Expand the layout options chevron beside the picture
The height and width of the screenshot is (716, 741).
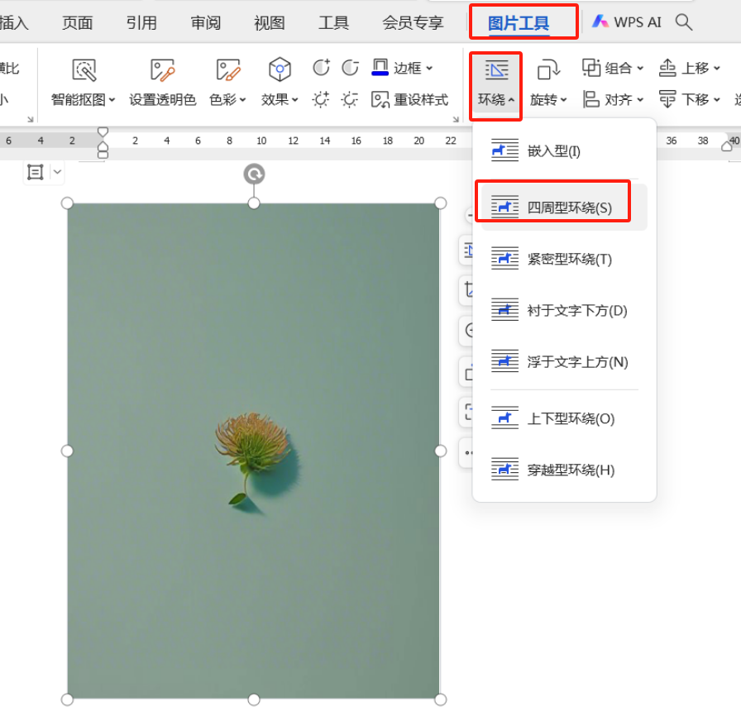(x=57, y=172)
